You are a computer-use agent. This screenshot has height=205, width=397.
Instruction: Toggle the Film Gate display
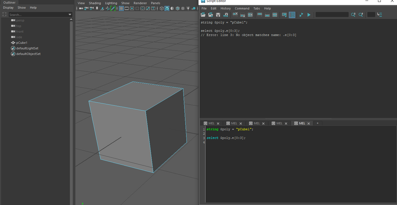pos(127,9)
